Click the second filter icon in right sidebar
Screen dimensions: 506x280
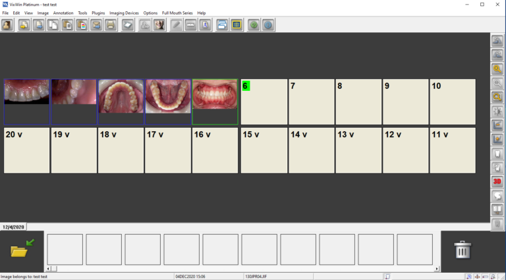coord(497,55)
